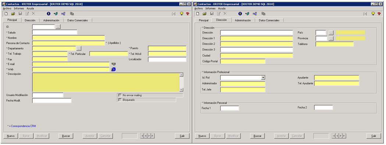This screenshot has height=145, width=386.
Task: Click Descripción scrollbar up arrow
Action: coord(182,75)
